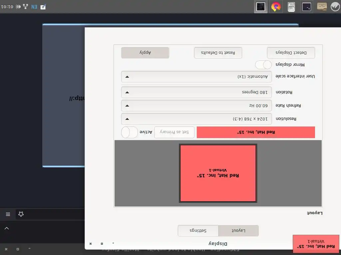Click the panel clock
The width and height of the screenshot is (341, 255).
pos(7,7)
